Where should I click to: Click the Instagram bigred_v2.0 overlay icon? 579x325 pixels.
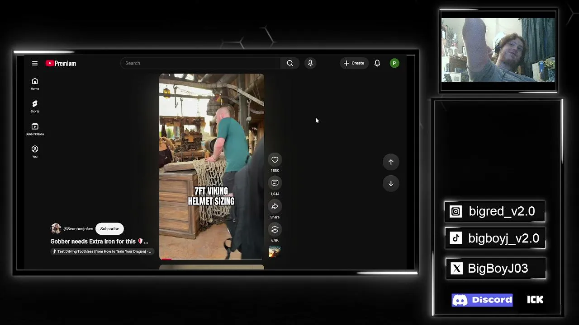pyautogui.click(x=456, y=212)
